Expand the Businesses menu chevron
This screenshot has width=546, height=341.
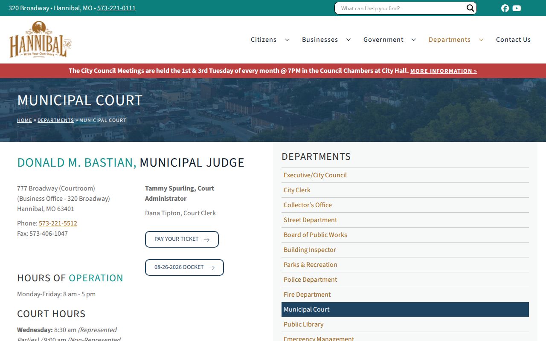[349, 40]
